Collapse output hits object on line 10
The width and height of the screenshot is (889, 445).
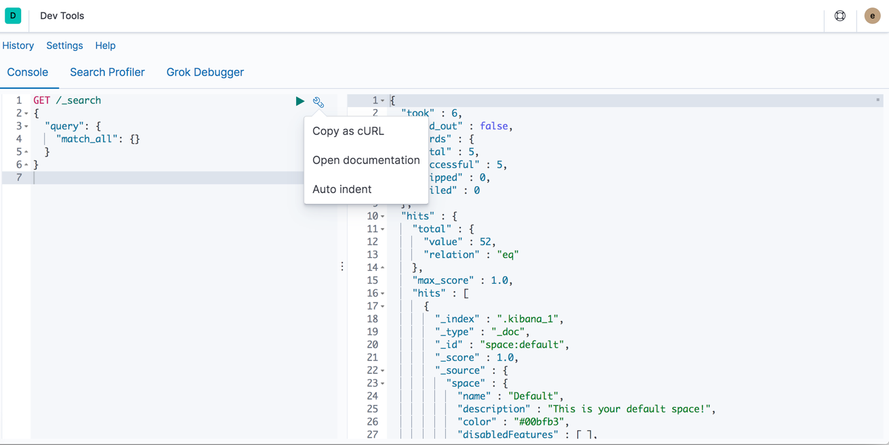point(383,217)
